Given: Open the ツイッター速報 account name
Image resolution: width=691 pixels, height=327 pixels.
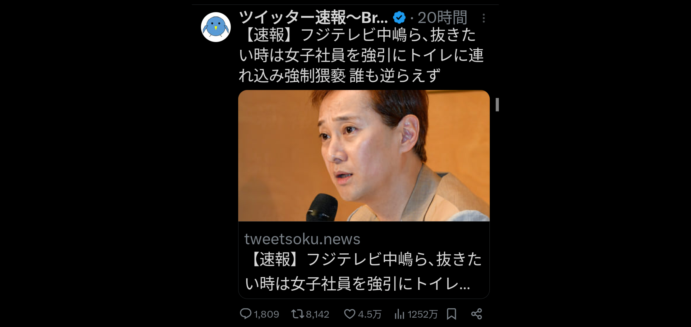Looking at the screenshot, I should coord(313,18).
